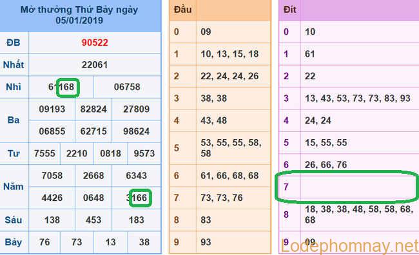Screen dimensions: 419x255
Task: Select the Sáu prize number 183
Action: click(136, 220)
